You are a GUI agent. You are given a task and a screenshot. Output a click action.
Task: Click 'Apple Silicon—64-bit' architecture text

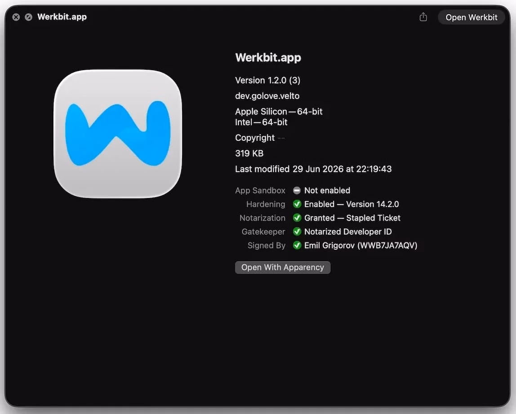(x=279, y=111)
